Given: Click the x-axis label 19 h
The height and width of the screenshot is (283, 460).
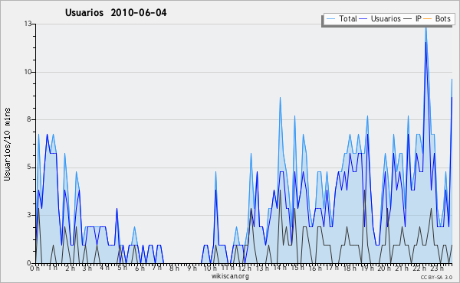Looking at the screenshot, I should 367,268.
